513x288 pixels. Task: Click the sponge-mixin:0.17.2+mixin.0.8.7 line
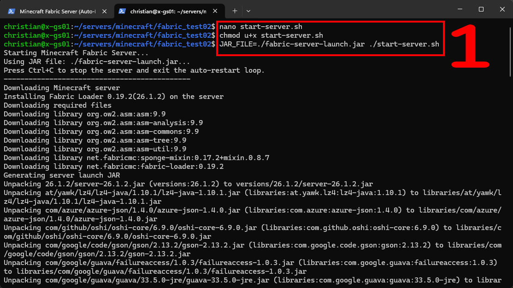click(x=136, y=158)
